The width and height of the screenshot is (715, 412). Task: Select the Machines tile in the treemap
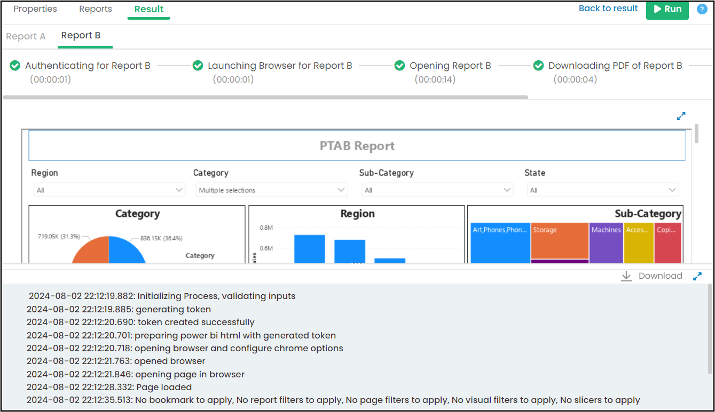click(606, 243)
